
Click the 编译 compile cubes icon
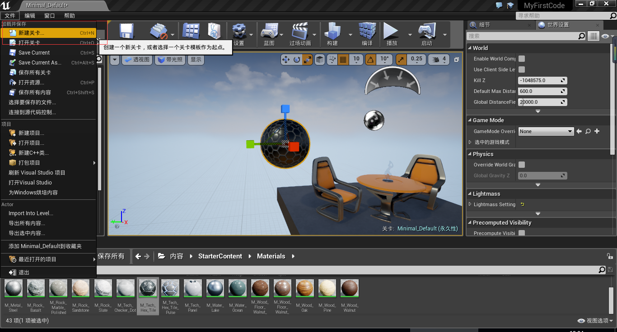[367, 32]
